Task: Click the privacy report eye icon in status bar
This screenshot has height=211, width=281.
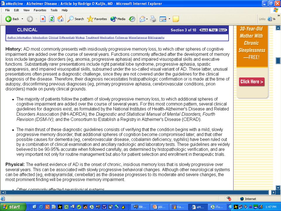Action: coord(229,199)
